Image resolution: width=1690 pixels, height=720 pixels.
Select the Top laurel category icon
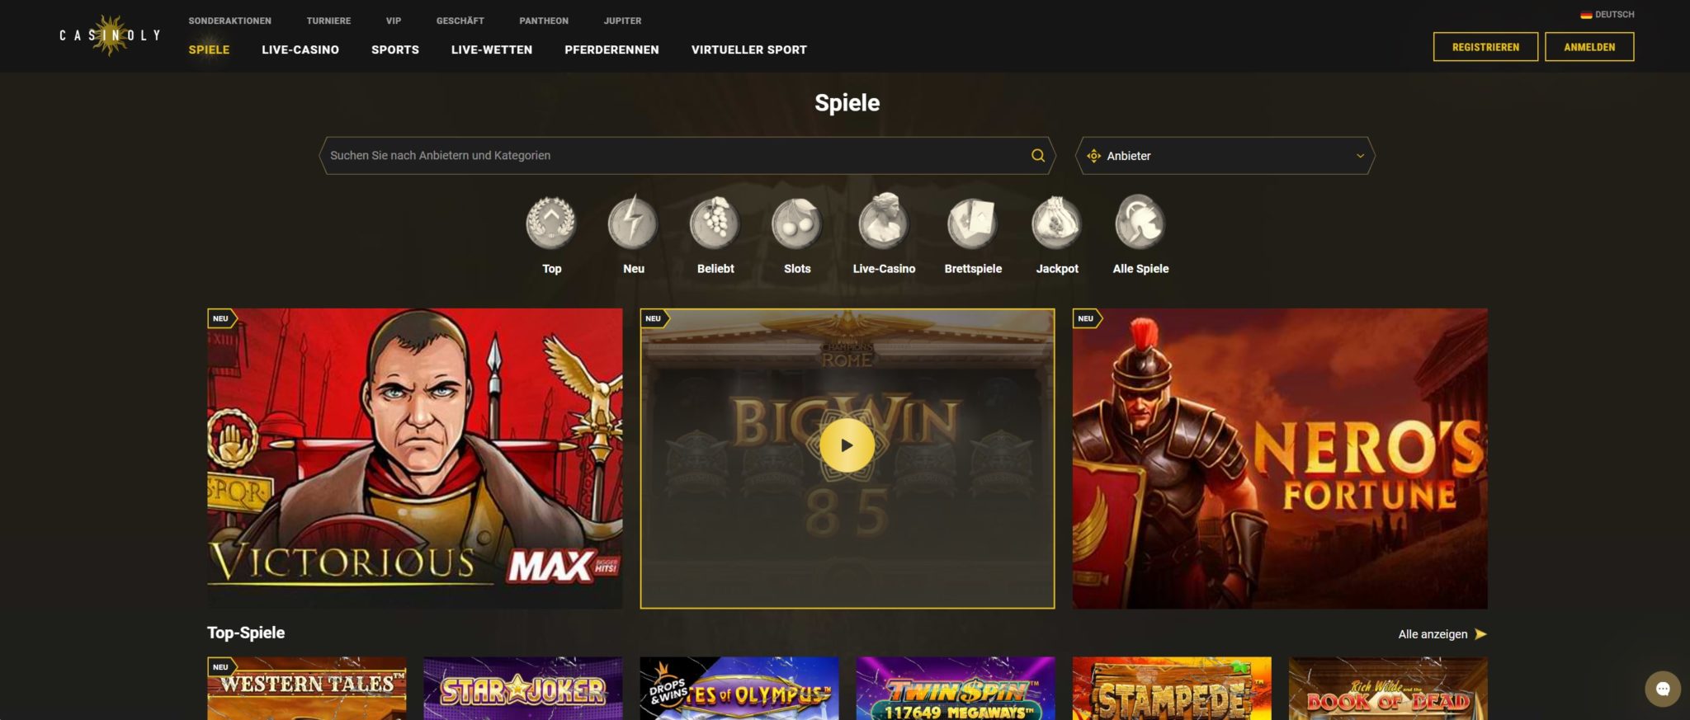point(551,223)
